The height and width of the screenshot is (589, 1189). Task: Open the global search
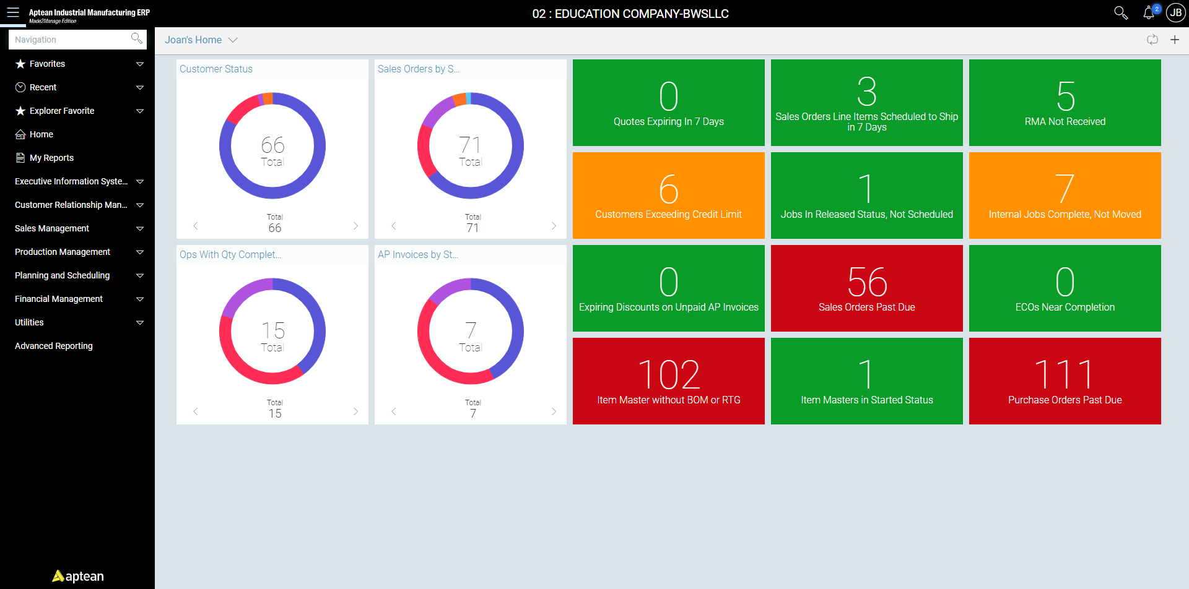[x=1120, y=12]
